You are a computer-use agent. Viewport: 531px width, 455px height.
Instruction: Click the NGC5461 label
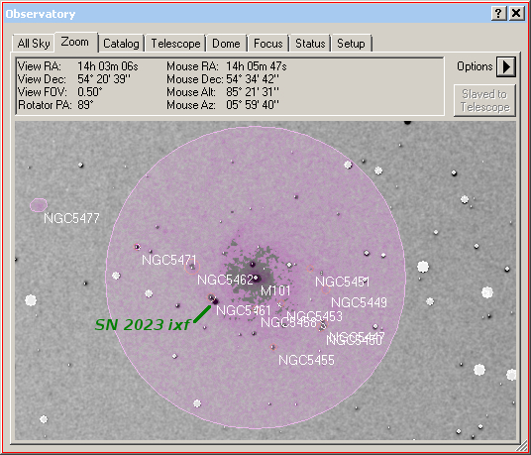(x=244, y=310)
